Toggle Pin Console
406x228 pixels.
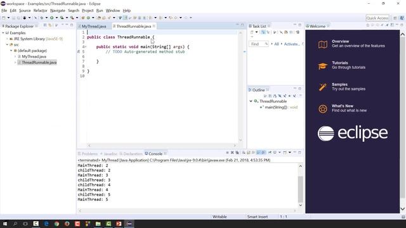[x=270, y=153]
